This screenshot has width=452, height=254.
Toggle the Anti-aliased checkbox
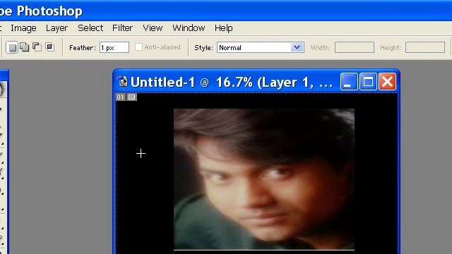pyautogui.click(x=138, y=47)
